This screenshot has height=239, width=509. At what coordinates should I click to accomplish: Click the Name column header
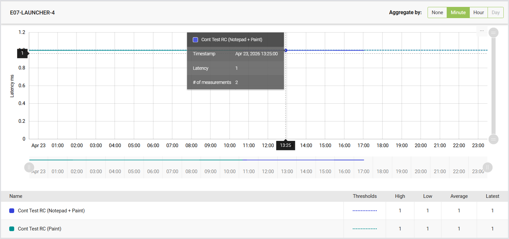pyautogui.click(x=16, y=196)
